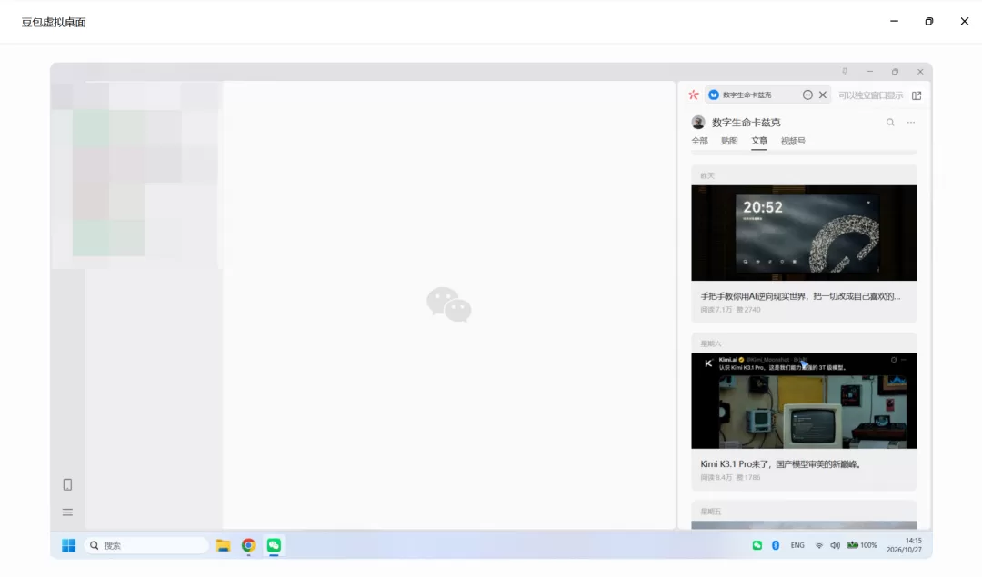Open File Explorer from the taskbar
This screenshot has height=577, width=982.
point(223,545)
